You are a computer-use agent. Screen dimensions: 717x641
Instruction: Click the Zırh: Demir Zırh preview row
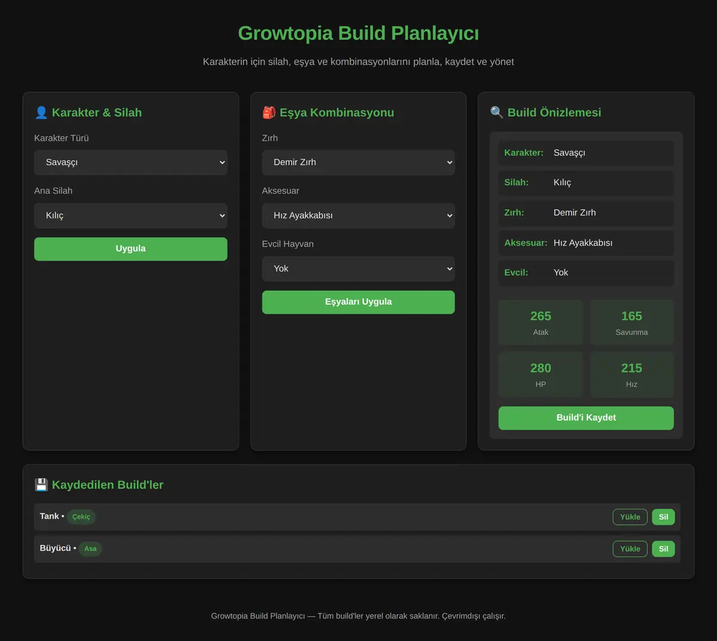coord(586,213)
